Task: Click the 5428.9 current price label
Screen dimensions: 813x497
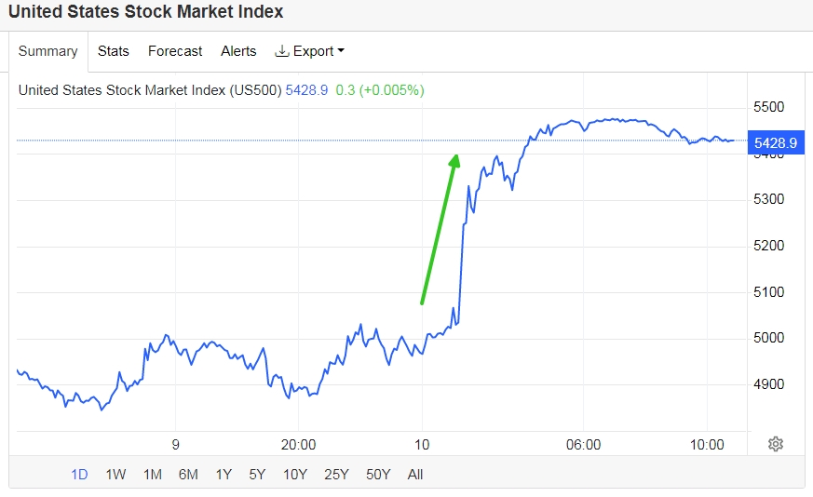Action: [x=776, y=142]
